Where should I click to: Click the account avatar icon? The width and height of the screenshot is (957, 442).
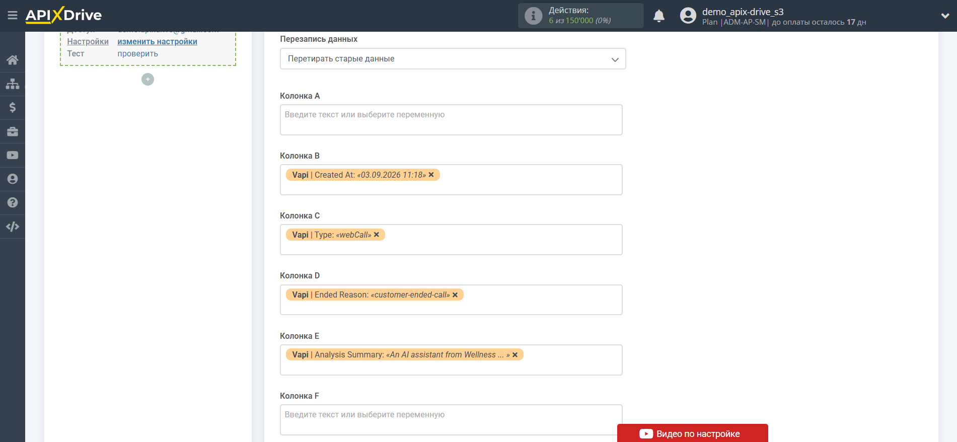[688, 16]
